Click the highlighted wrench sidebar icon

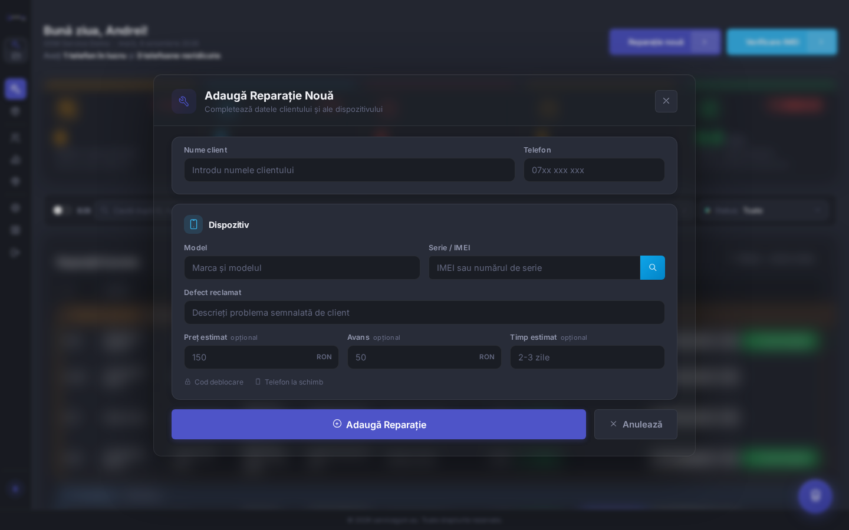pyautogui.click(x=15, y=89)
